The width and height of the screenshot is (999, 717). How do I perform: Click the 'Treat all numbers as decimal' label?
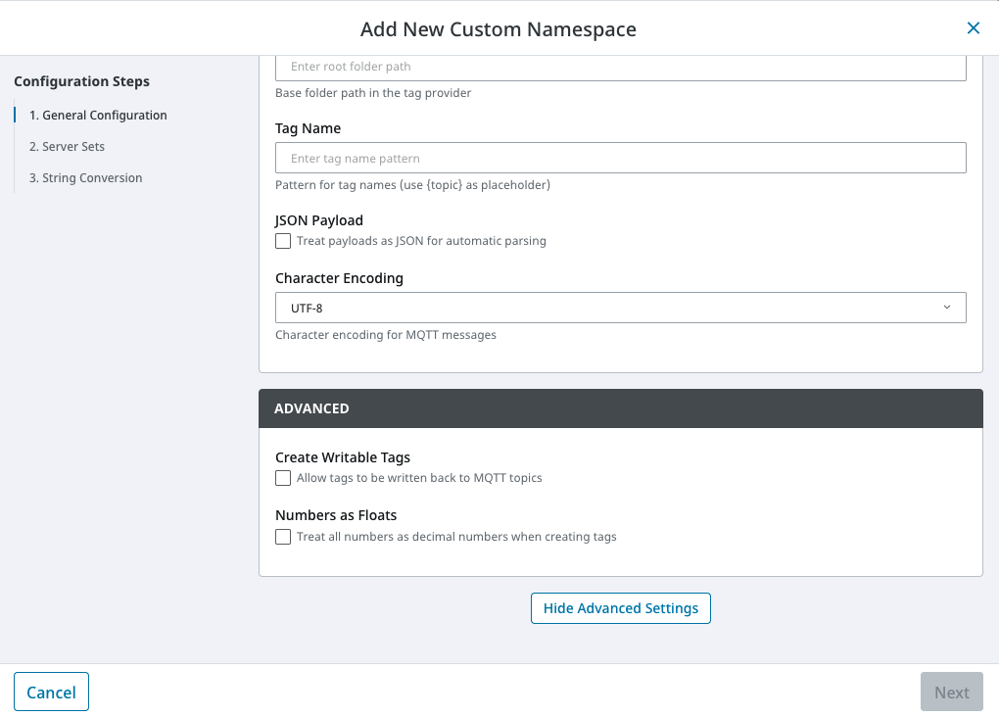(x=456, y=537)
